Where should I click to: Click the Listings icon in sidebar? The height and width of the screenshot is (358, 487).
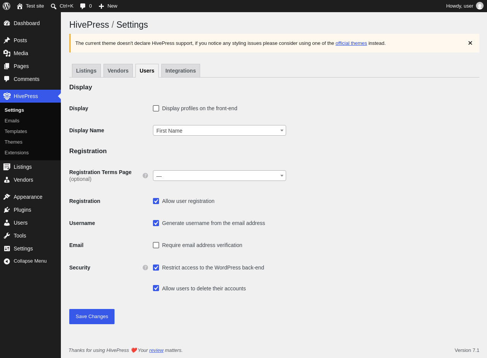point(7,167)
